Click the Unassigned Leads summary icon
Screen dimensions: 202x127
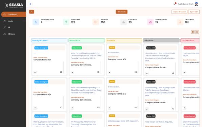point(36,22)
